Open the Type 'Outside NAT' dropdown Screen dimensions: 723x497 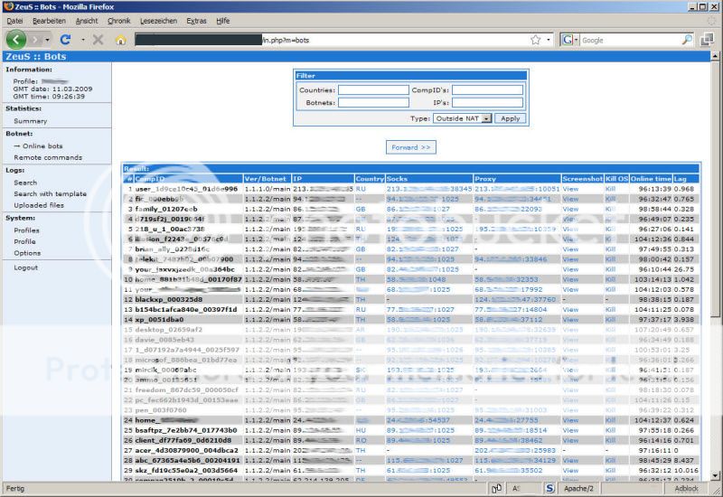(462, 118)
